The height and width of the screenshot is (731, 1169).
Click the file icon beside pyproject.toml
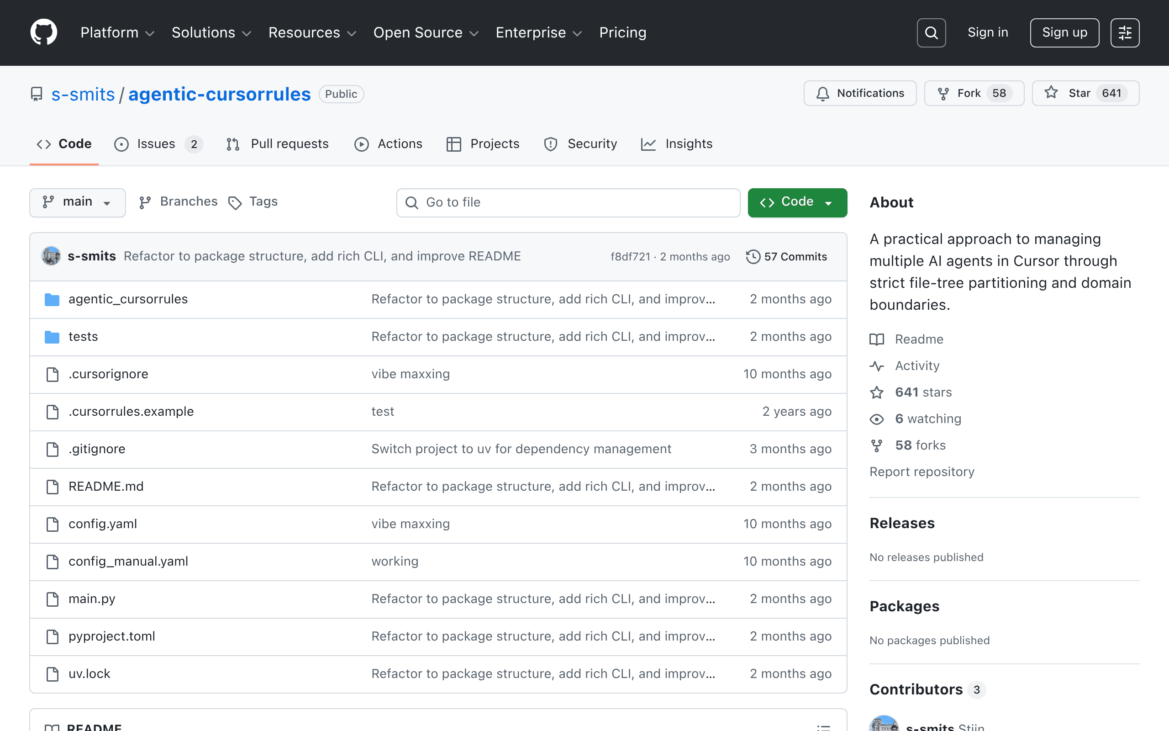click(x=52, y=637)
